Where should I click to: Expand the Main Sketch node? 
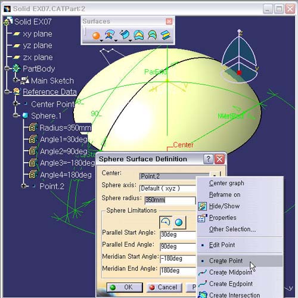(x=15, y=80)
